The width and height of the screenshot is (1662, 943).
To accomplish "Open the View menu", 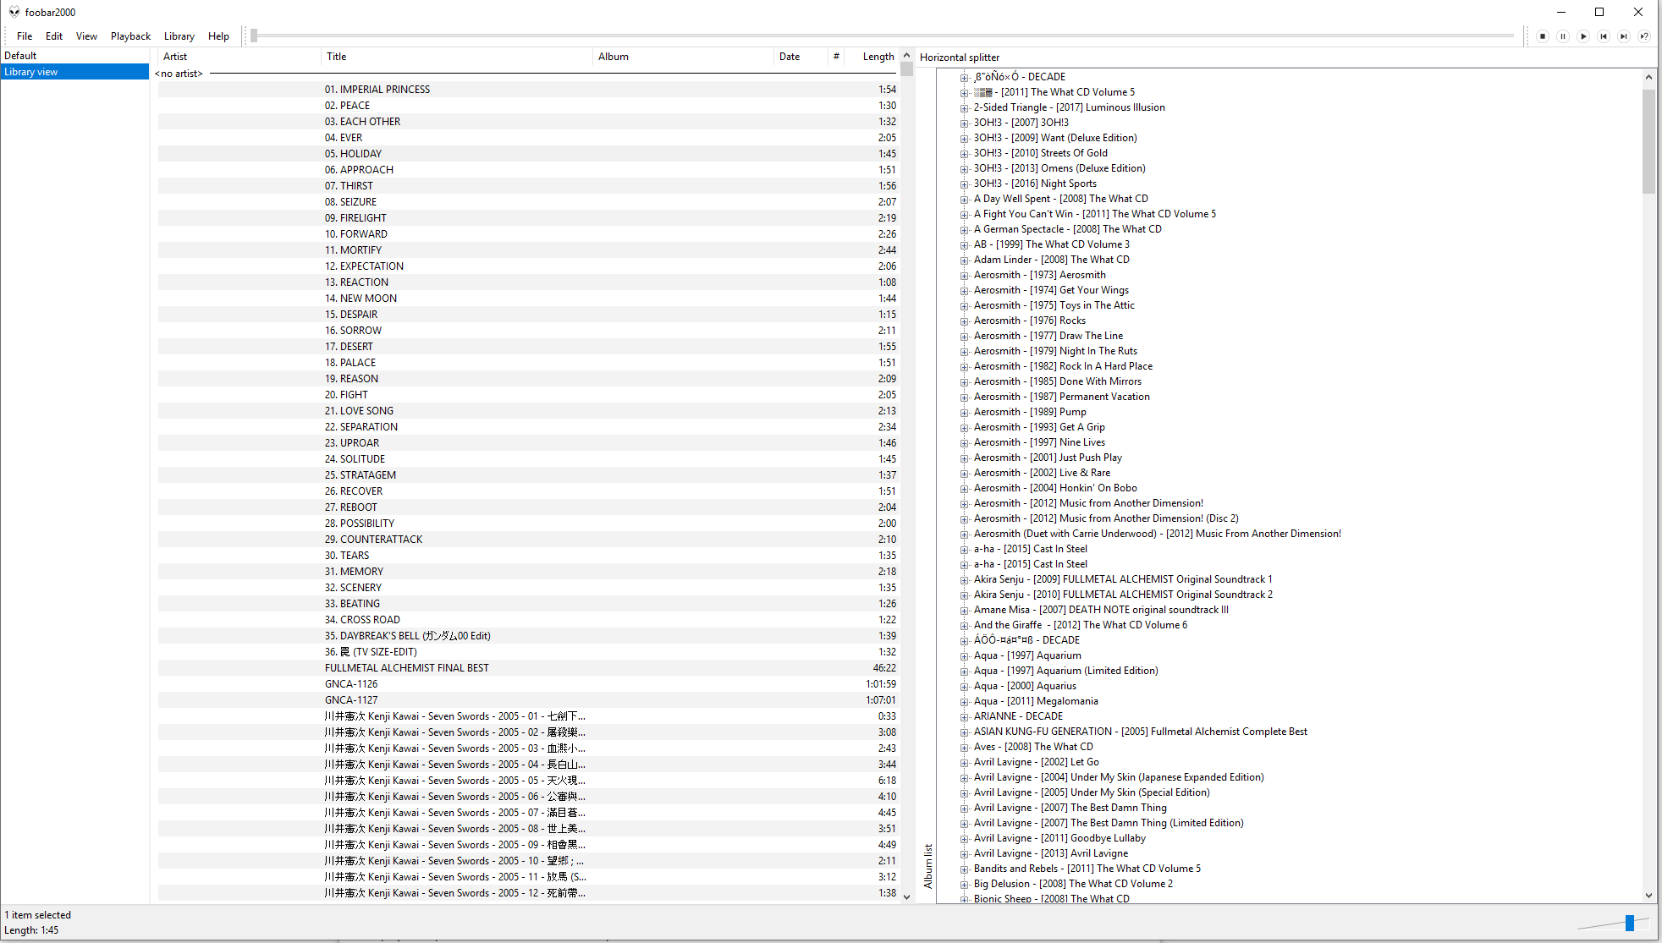I will point(86,36).
